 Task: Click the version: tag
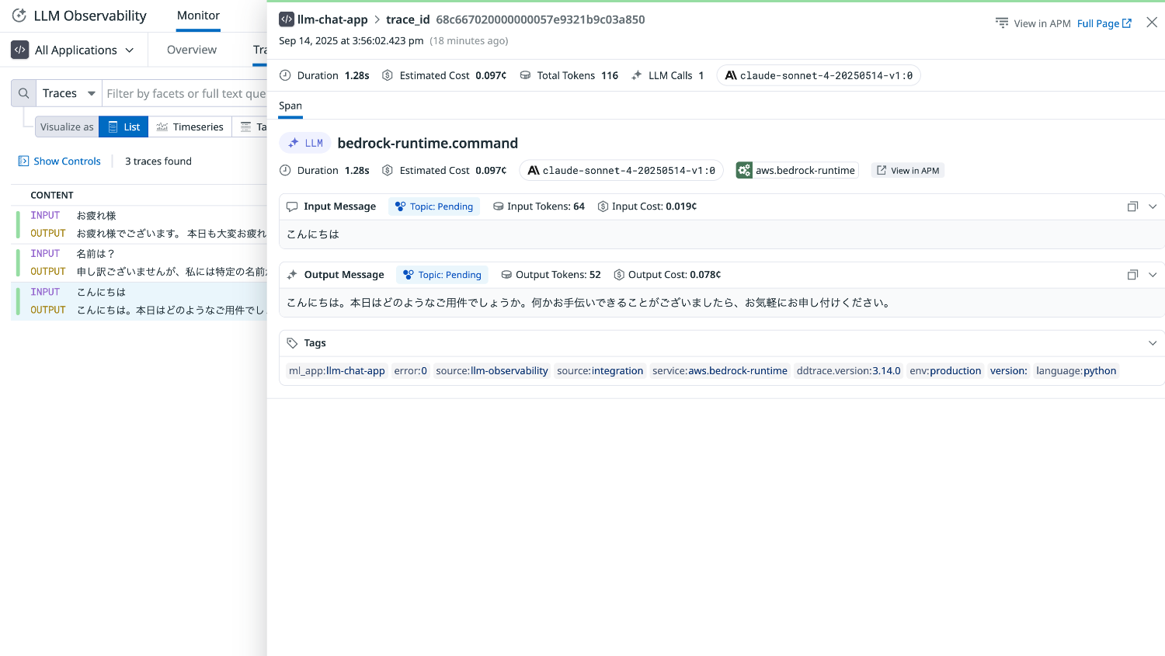coord(1009,371)
